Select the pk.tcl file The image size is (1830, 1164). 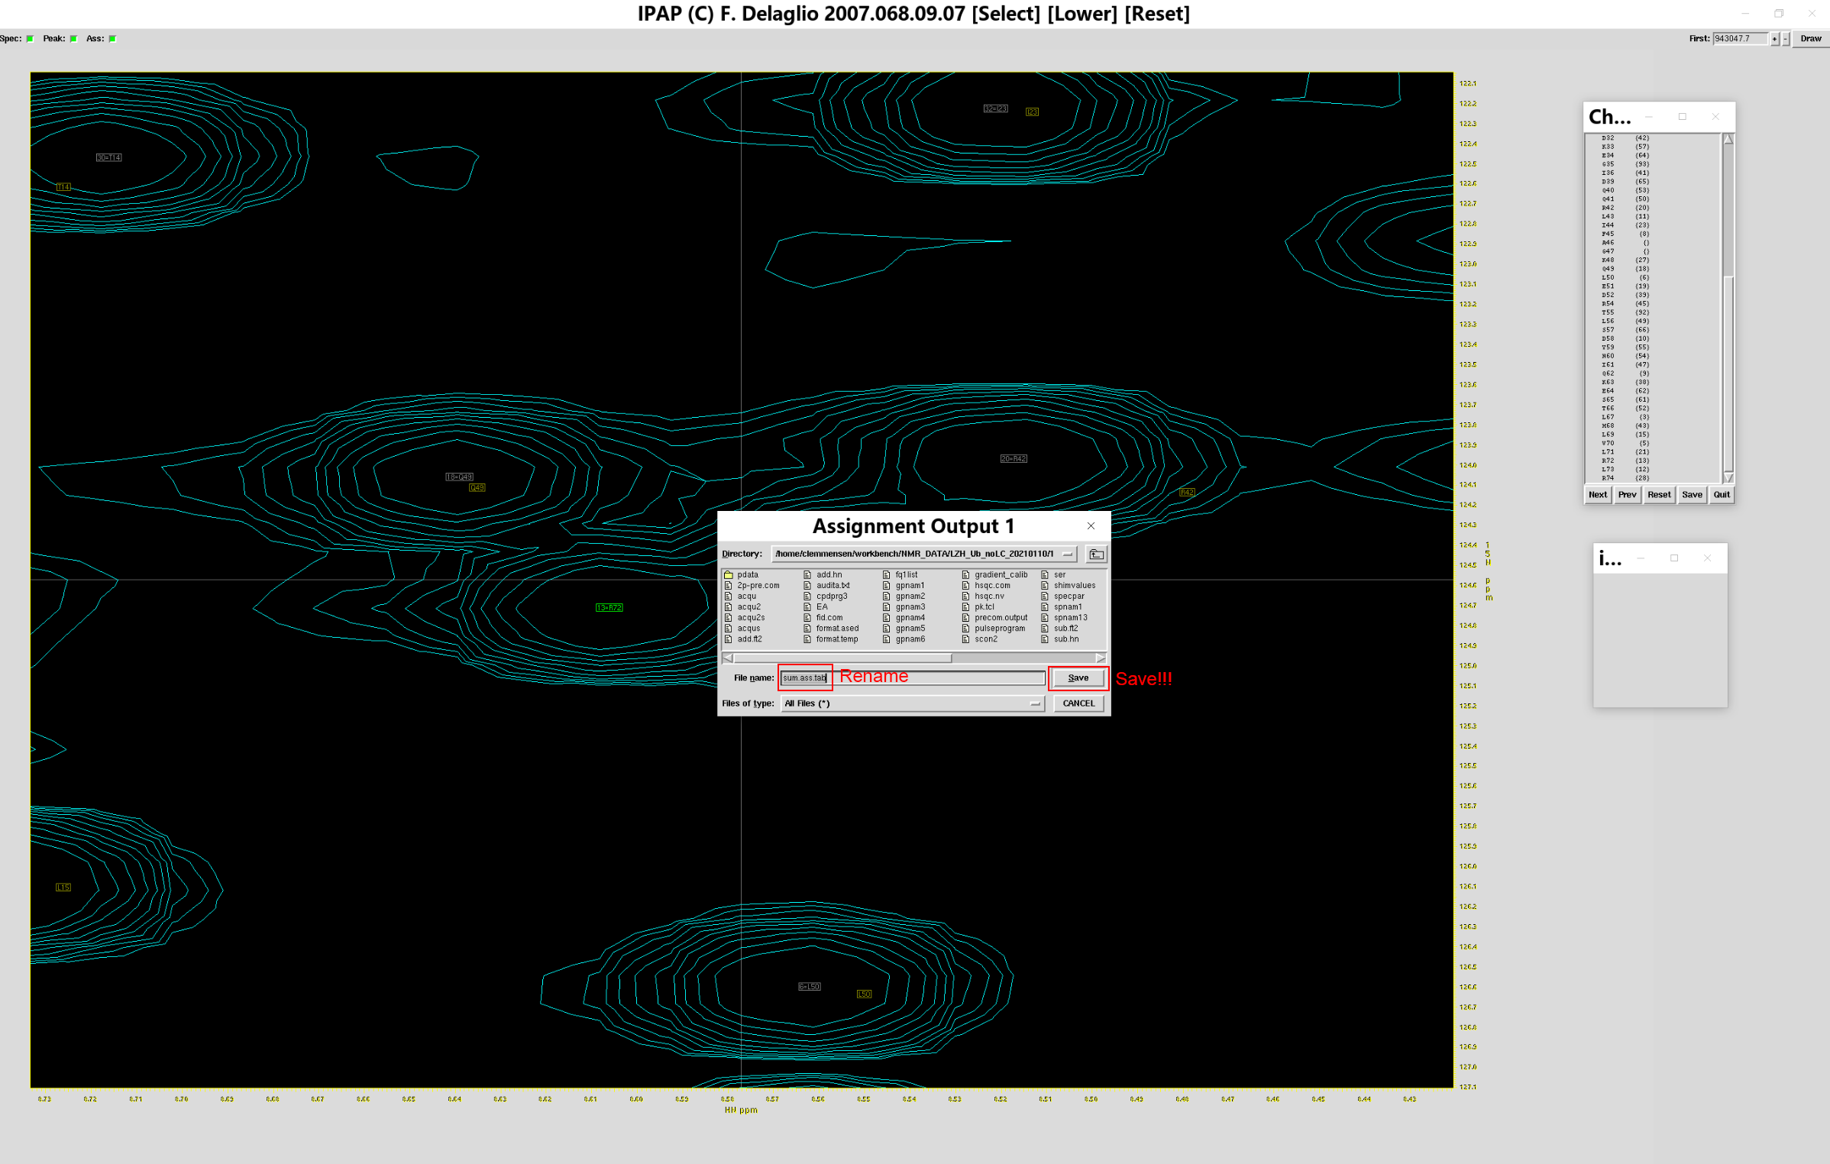click(985, 606)
